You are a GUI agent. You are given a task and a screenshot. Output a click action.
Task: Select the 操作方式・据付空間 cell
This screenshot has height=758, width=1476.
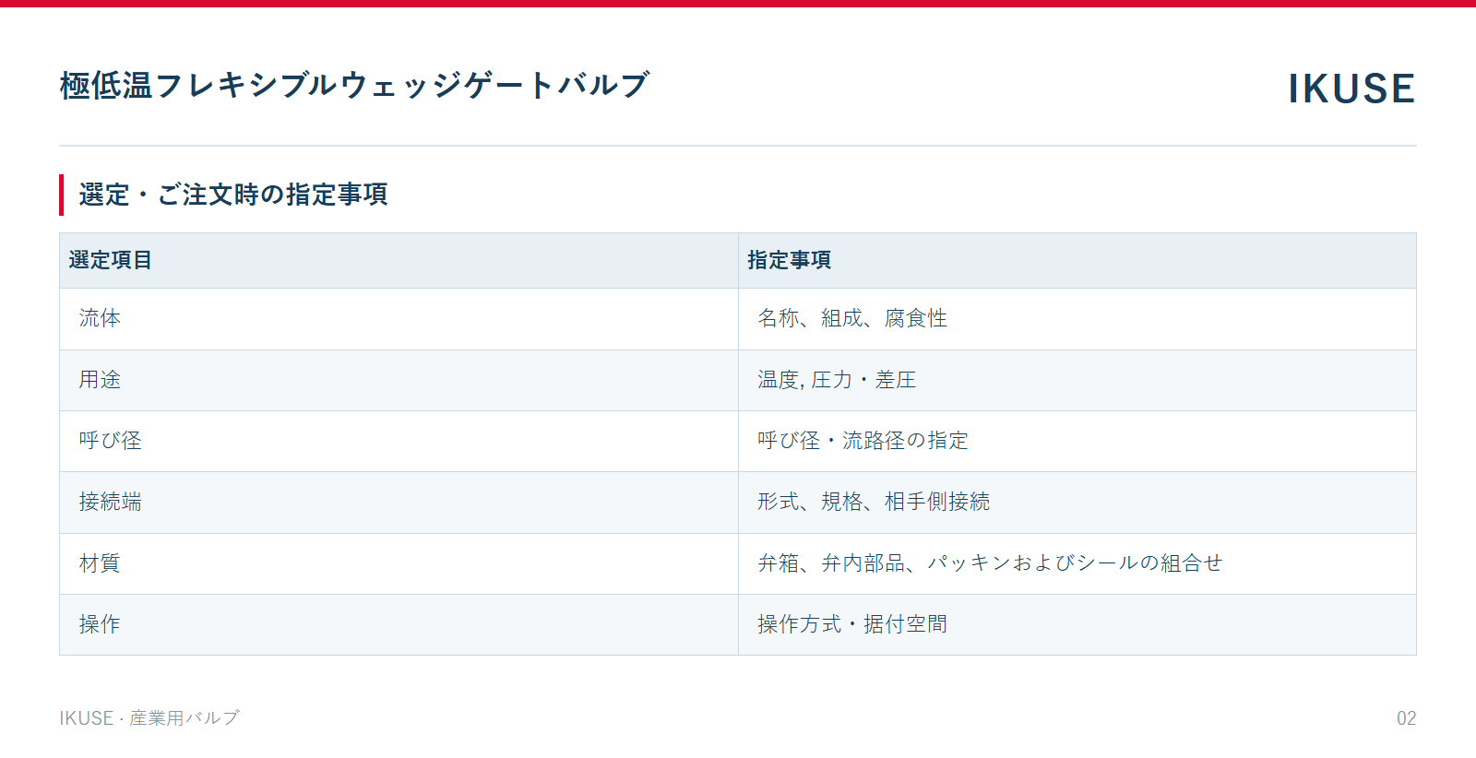coord(1077,624)
